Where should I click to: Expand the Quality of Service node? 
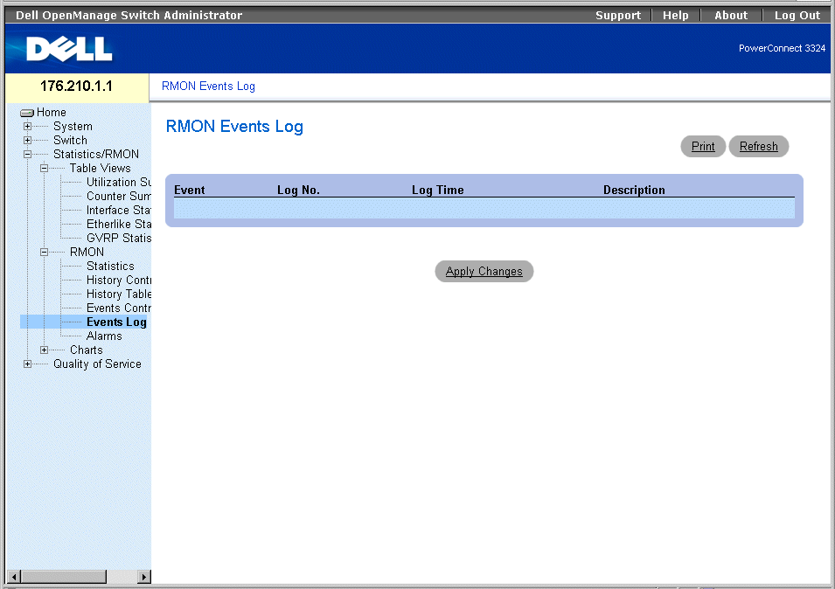pyautogui.click(x=28, y=364)
